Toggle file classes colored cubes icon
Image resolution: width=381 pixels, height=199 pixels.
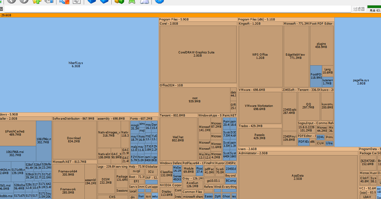[x=119, y=1]
